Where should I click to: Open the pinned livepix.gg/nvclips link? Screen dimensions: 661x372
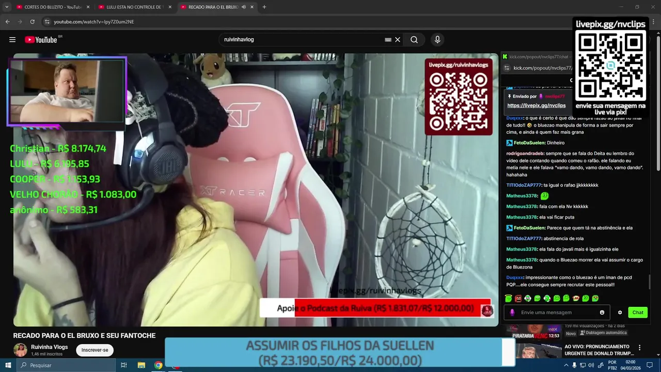537,105
